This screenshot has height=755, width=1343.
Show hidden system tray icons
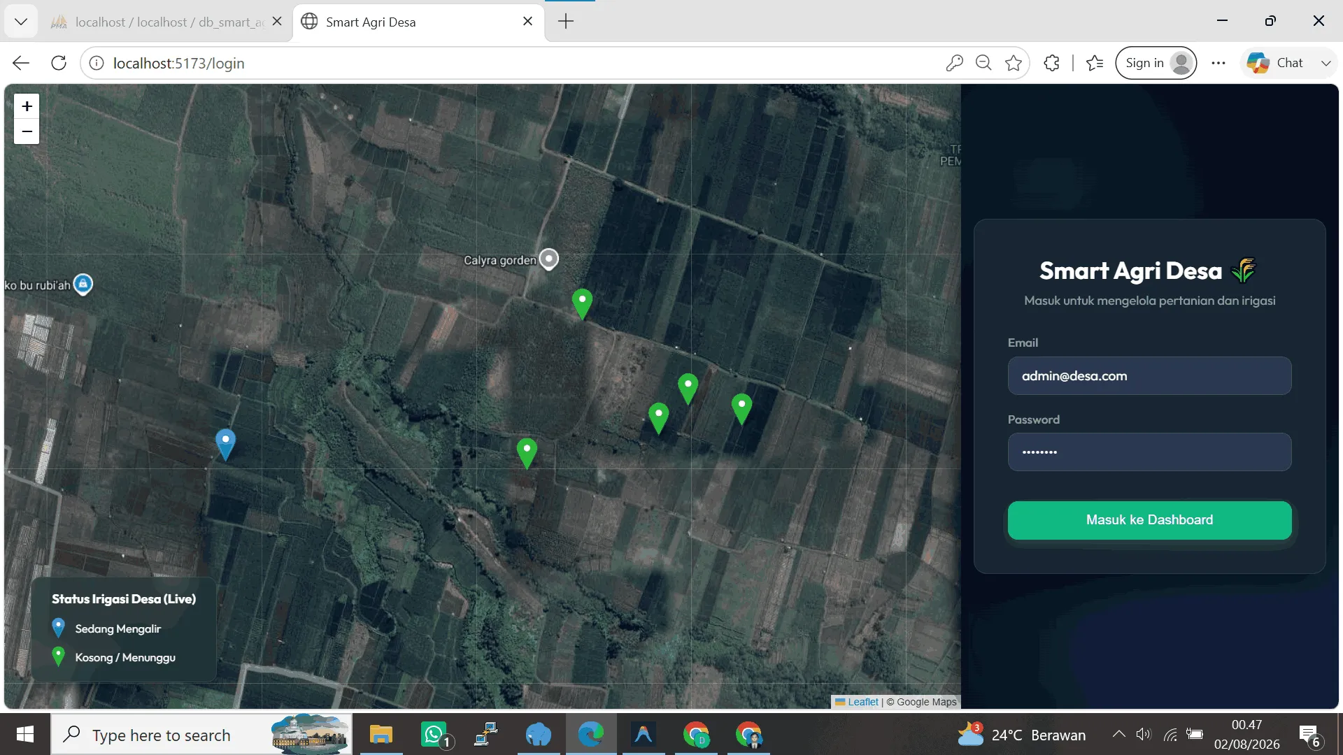click(1118, 735)
